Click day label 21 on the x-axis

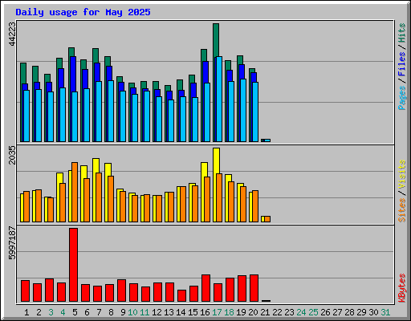click(x=265, y=312)
